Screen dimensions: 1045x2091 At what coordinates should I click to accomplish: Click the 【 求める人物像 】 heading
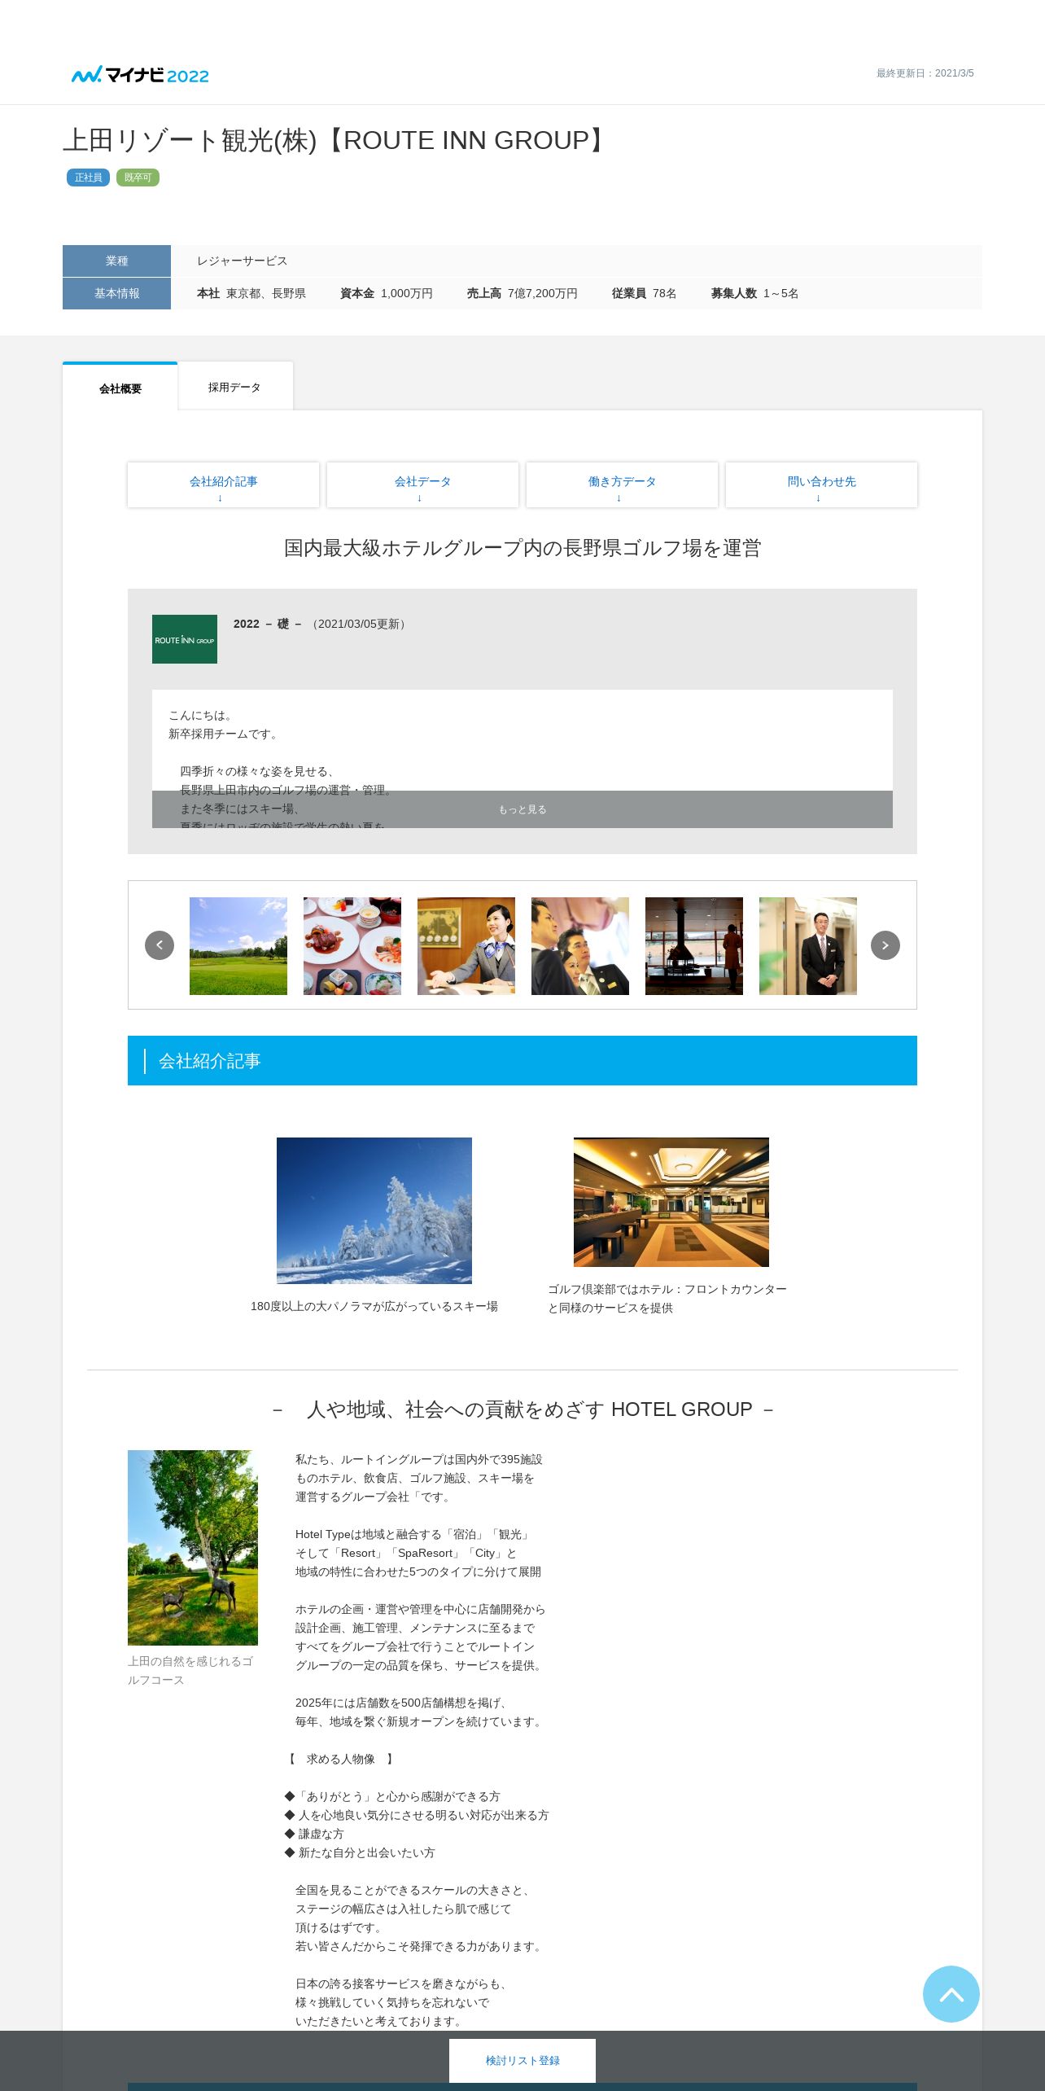[x=341, y=1759]
